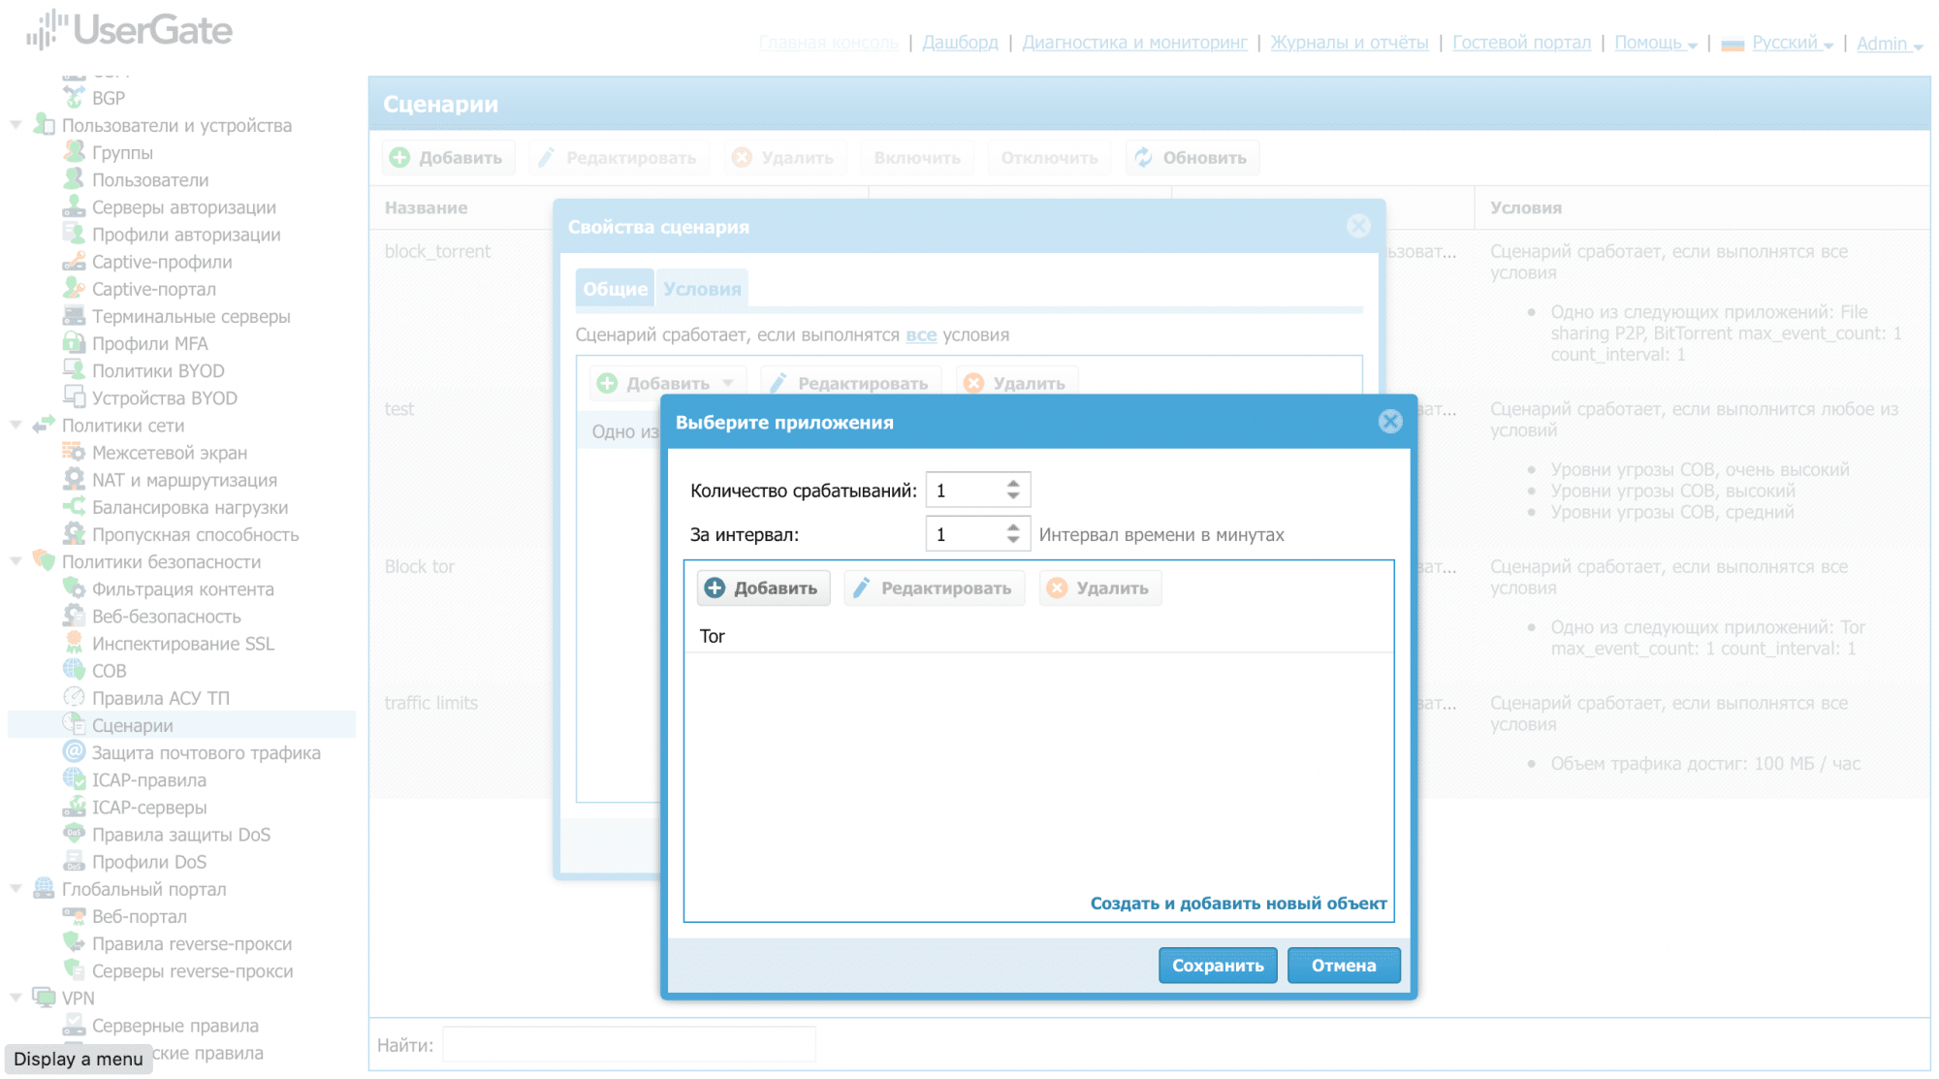Collapse the Политики безопасности tree section

pyautogui.click(x=16, y=561)
